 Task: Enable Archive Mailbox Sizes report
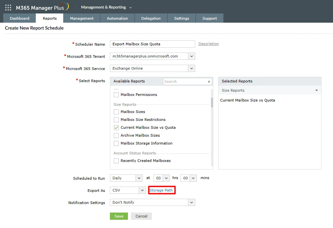tap(116, 135)
